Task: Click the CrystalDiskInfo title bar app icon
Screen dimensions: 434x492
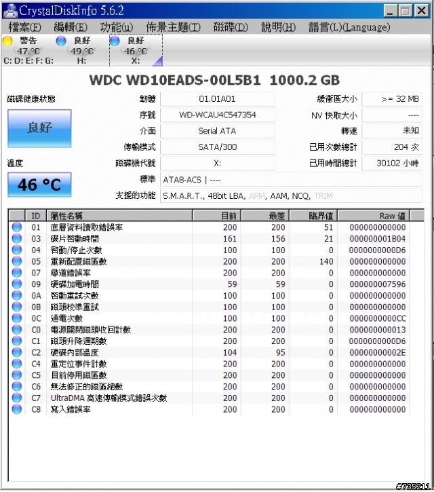Action: 10,11
